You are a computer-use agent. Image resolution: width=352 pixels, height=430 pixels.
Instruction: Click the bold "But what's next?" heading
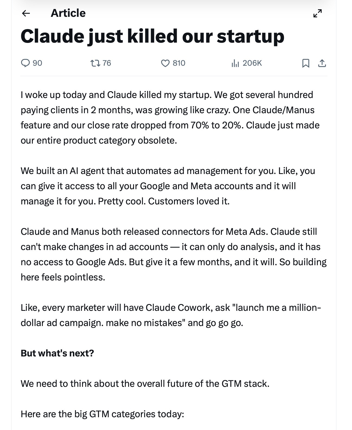click(x=57, y=353)
